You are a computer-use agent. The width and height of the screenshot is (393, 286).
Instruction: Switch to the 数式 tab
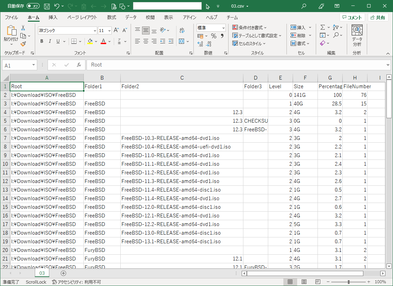coord(112,17)
